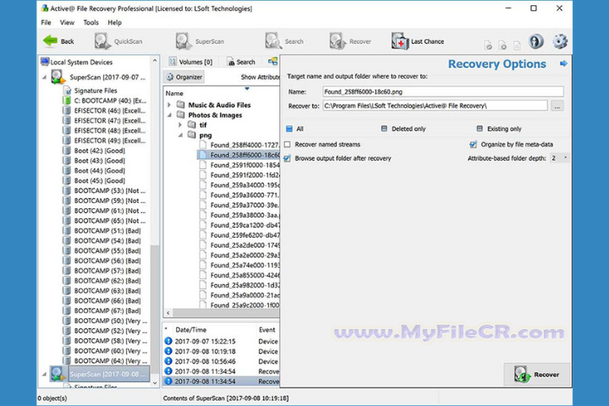Collapse the Recovery Options panel with blue arrow
This screenshot has width=609, height=406.
[563, 63]
